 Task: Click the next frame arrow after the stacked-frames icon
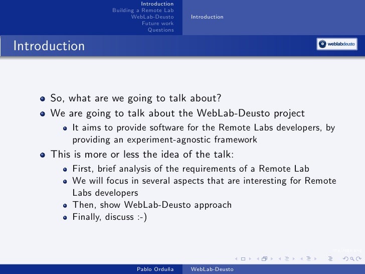point(272,258)
